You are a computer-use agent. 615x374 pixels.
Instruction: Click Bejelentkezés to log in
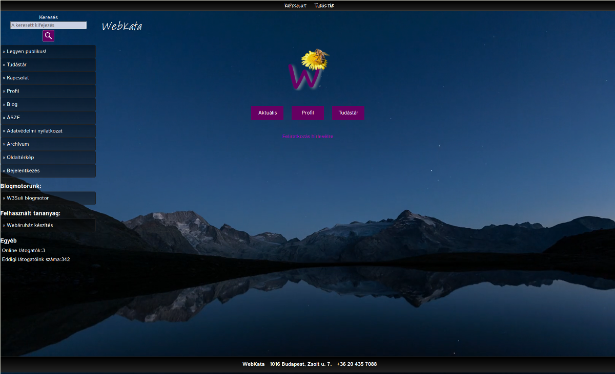point(23,171)
